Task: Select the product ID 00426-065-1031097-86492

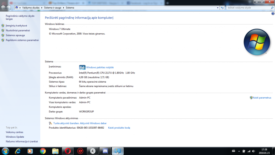Action: [90, 128]
